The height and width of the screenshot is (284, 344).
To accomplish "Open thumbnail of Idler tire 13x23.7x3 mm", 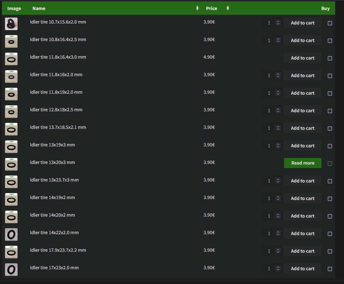I will [x=11, y=181].
